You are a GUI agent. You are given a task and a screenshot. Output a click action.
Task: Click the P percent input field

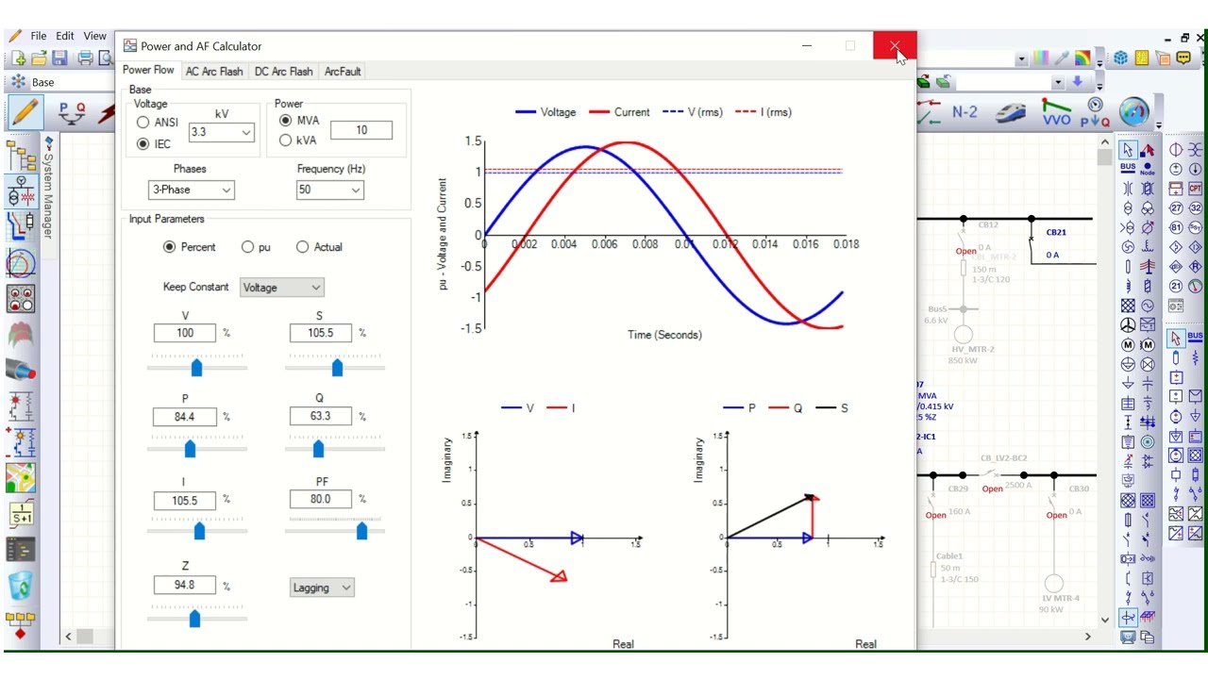coord(185,416)
